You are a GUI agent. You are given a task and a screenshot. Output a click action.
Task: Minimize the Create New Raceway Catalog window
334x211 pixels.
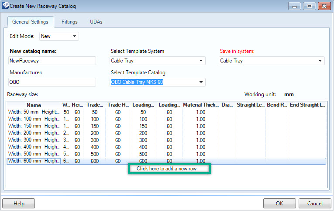(294, 6)
